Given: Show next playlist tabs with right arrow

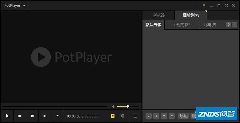Looking at the screenshot, I should [x=229, y=25].
